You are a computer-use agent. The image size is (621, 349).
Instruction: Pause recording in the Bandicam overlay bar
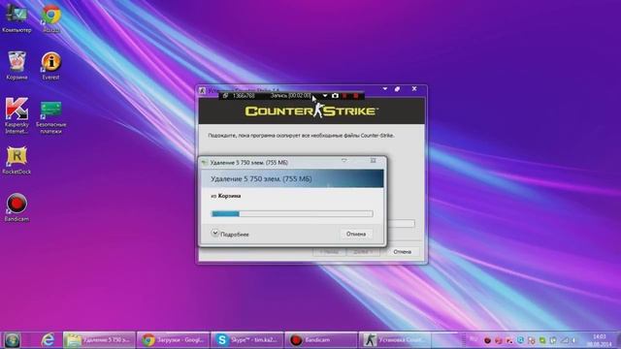[344, 96]
